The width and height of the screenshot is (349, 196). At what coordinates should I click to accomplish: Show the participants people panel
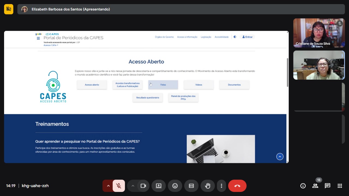[x=315, y=186]
